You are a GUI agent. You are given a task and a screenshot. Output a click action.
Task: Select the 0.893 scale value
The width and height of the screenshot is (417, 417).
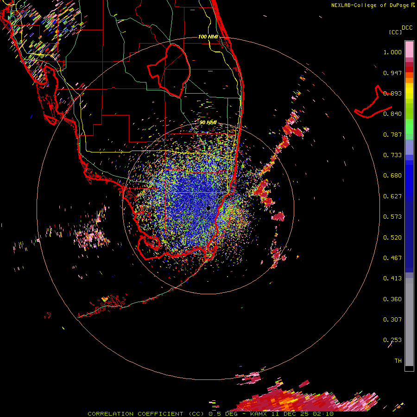click(392, 93)
